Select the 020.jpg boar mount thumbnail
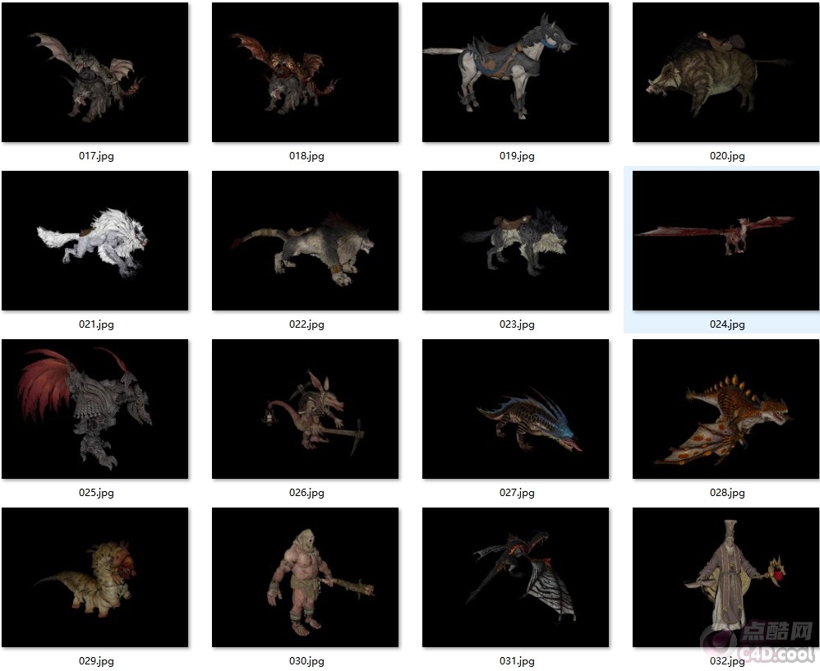820x671 pixels. click(726, 72)
